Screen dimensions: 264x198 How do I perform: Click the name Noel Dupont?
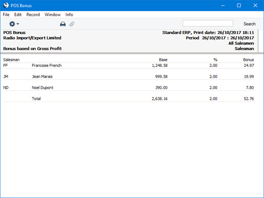coord(42,88)
